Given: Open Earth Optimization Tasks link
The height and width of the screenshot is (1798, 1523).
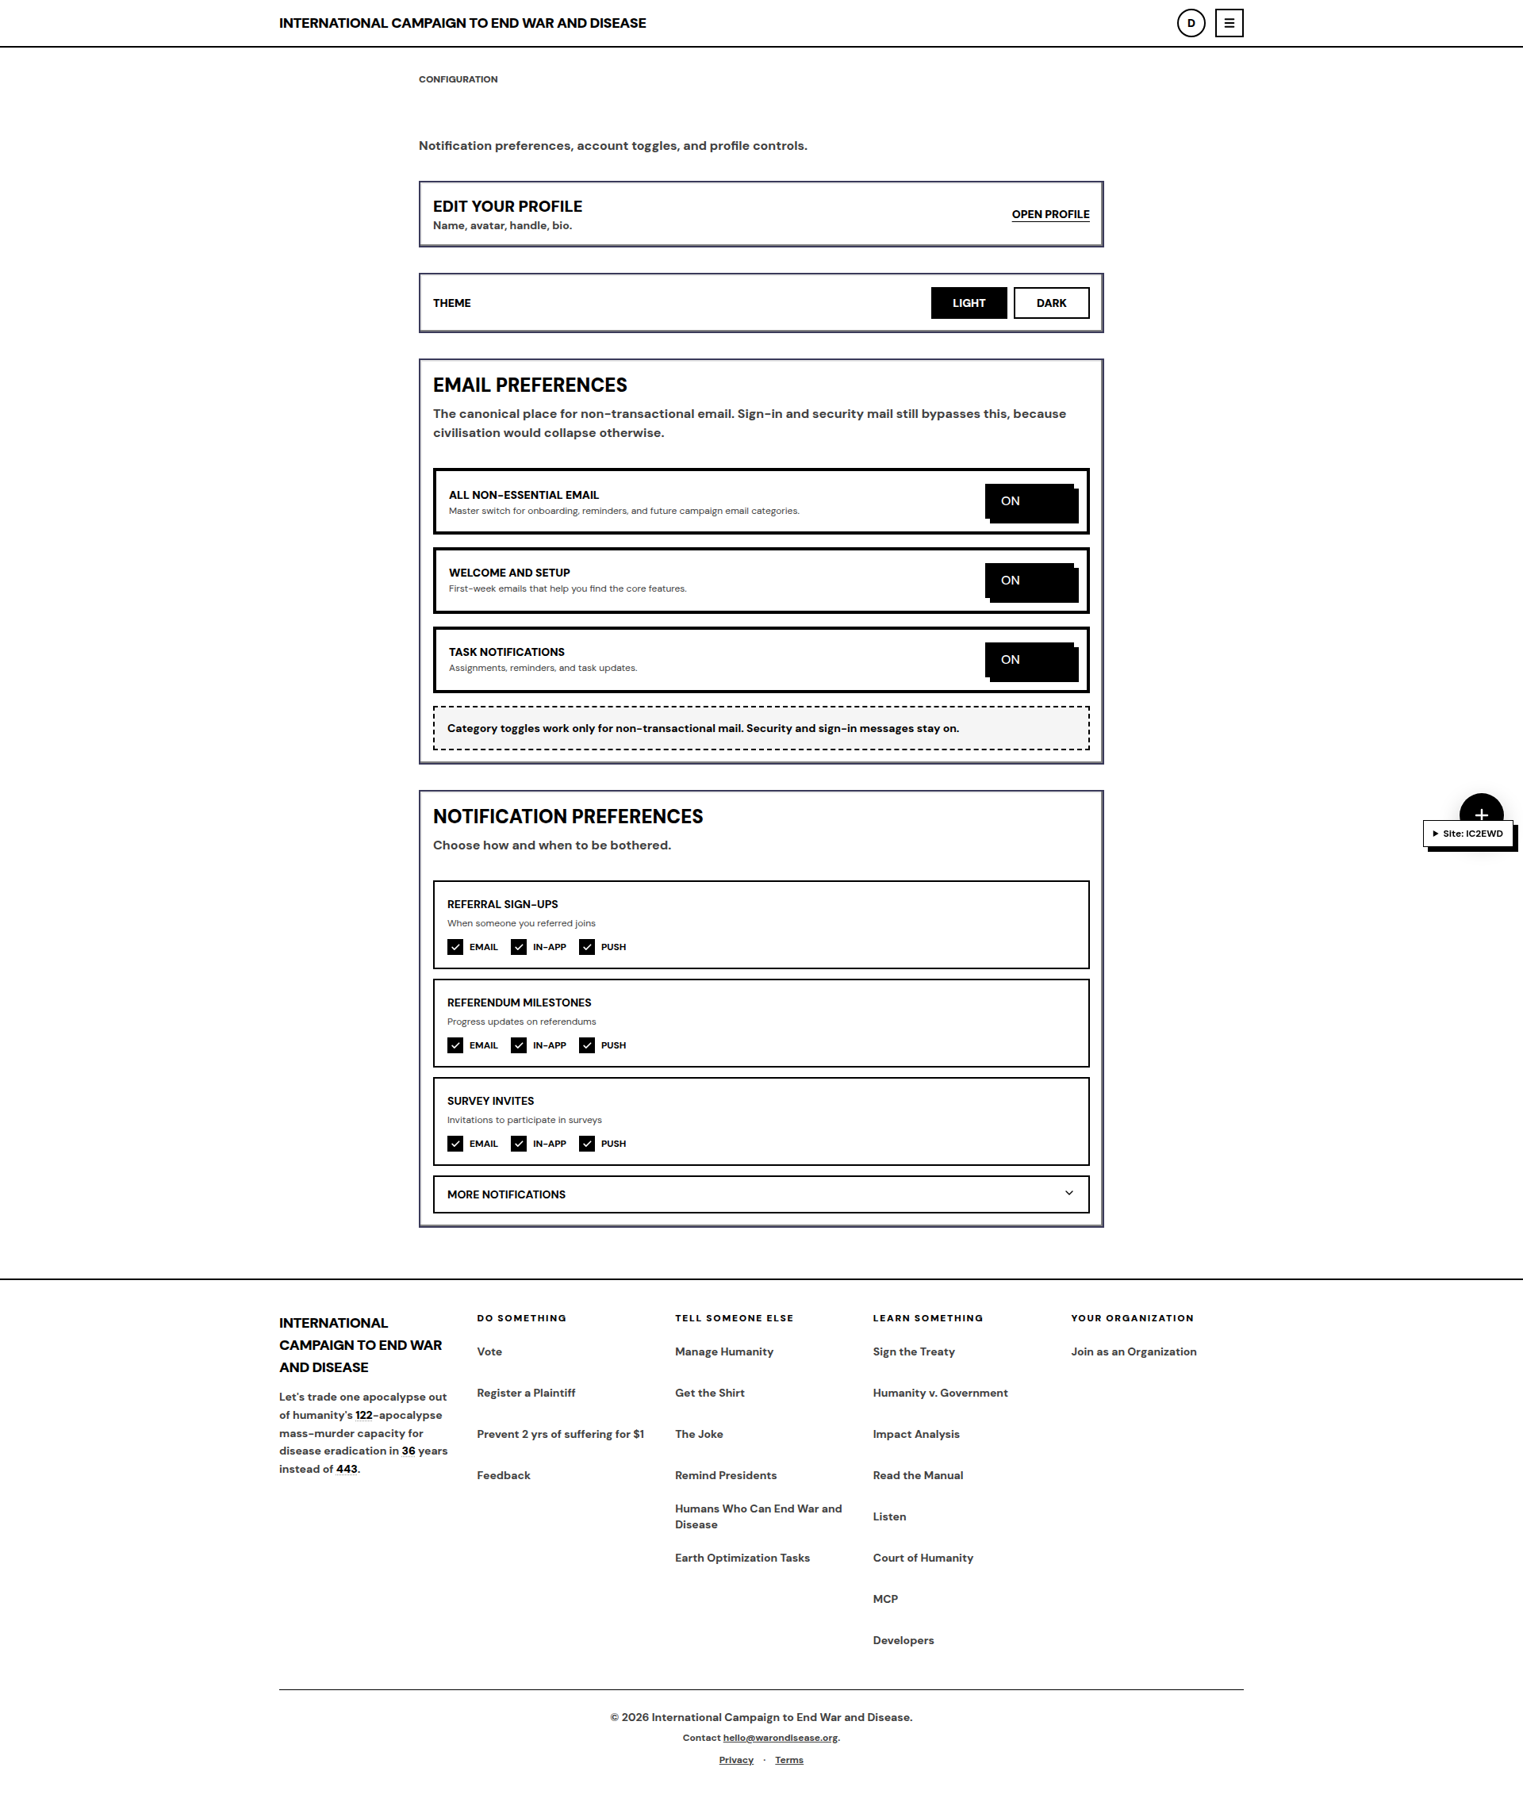Looking at the screenshot, I should 742,1558.
